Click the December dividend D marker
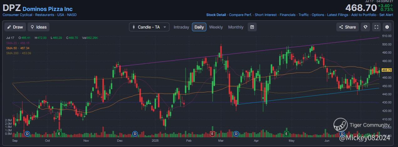 point(135,134)
